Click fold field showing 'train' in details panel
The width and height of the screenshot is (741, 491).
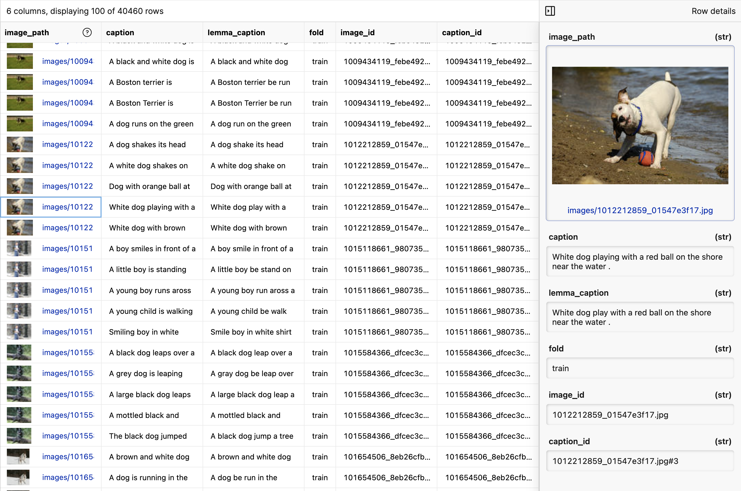coord(640,368)
